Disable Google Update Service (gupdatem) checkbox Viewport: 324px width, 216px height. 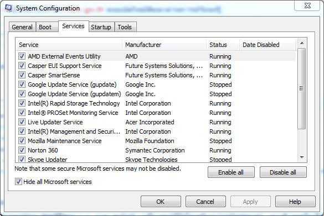(x=22, y=93)
